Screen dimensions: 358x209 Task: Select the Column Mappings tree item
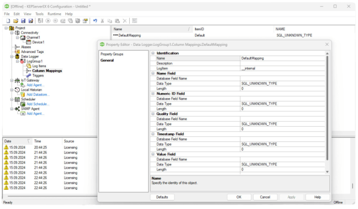click(47, 71)
